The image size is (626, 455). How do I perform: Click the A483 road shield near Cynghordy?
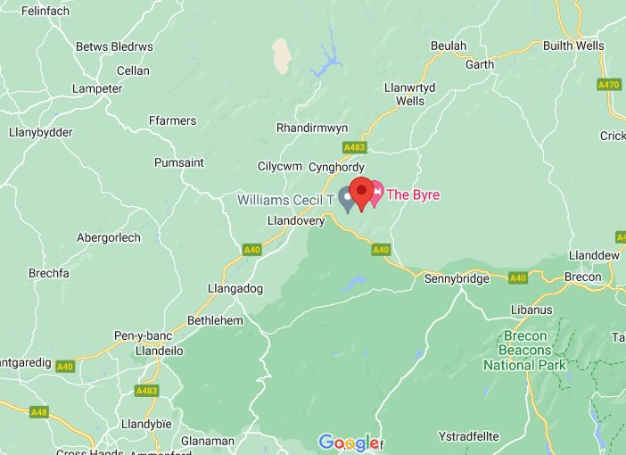(x=355, y=147)
